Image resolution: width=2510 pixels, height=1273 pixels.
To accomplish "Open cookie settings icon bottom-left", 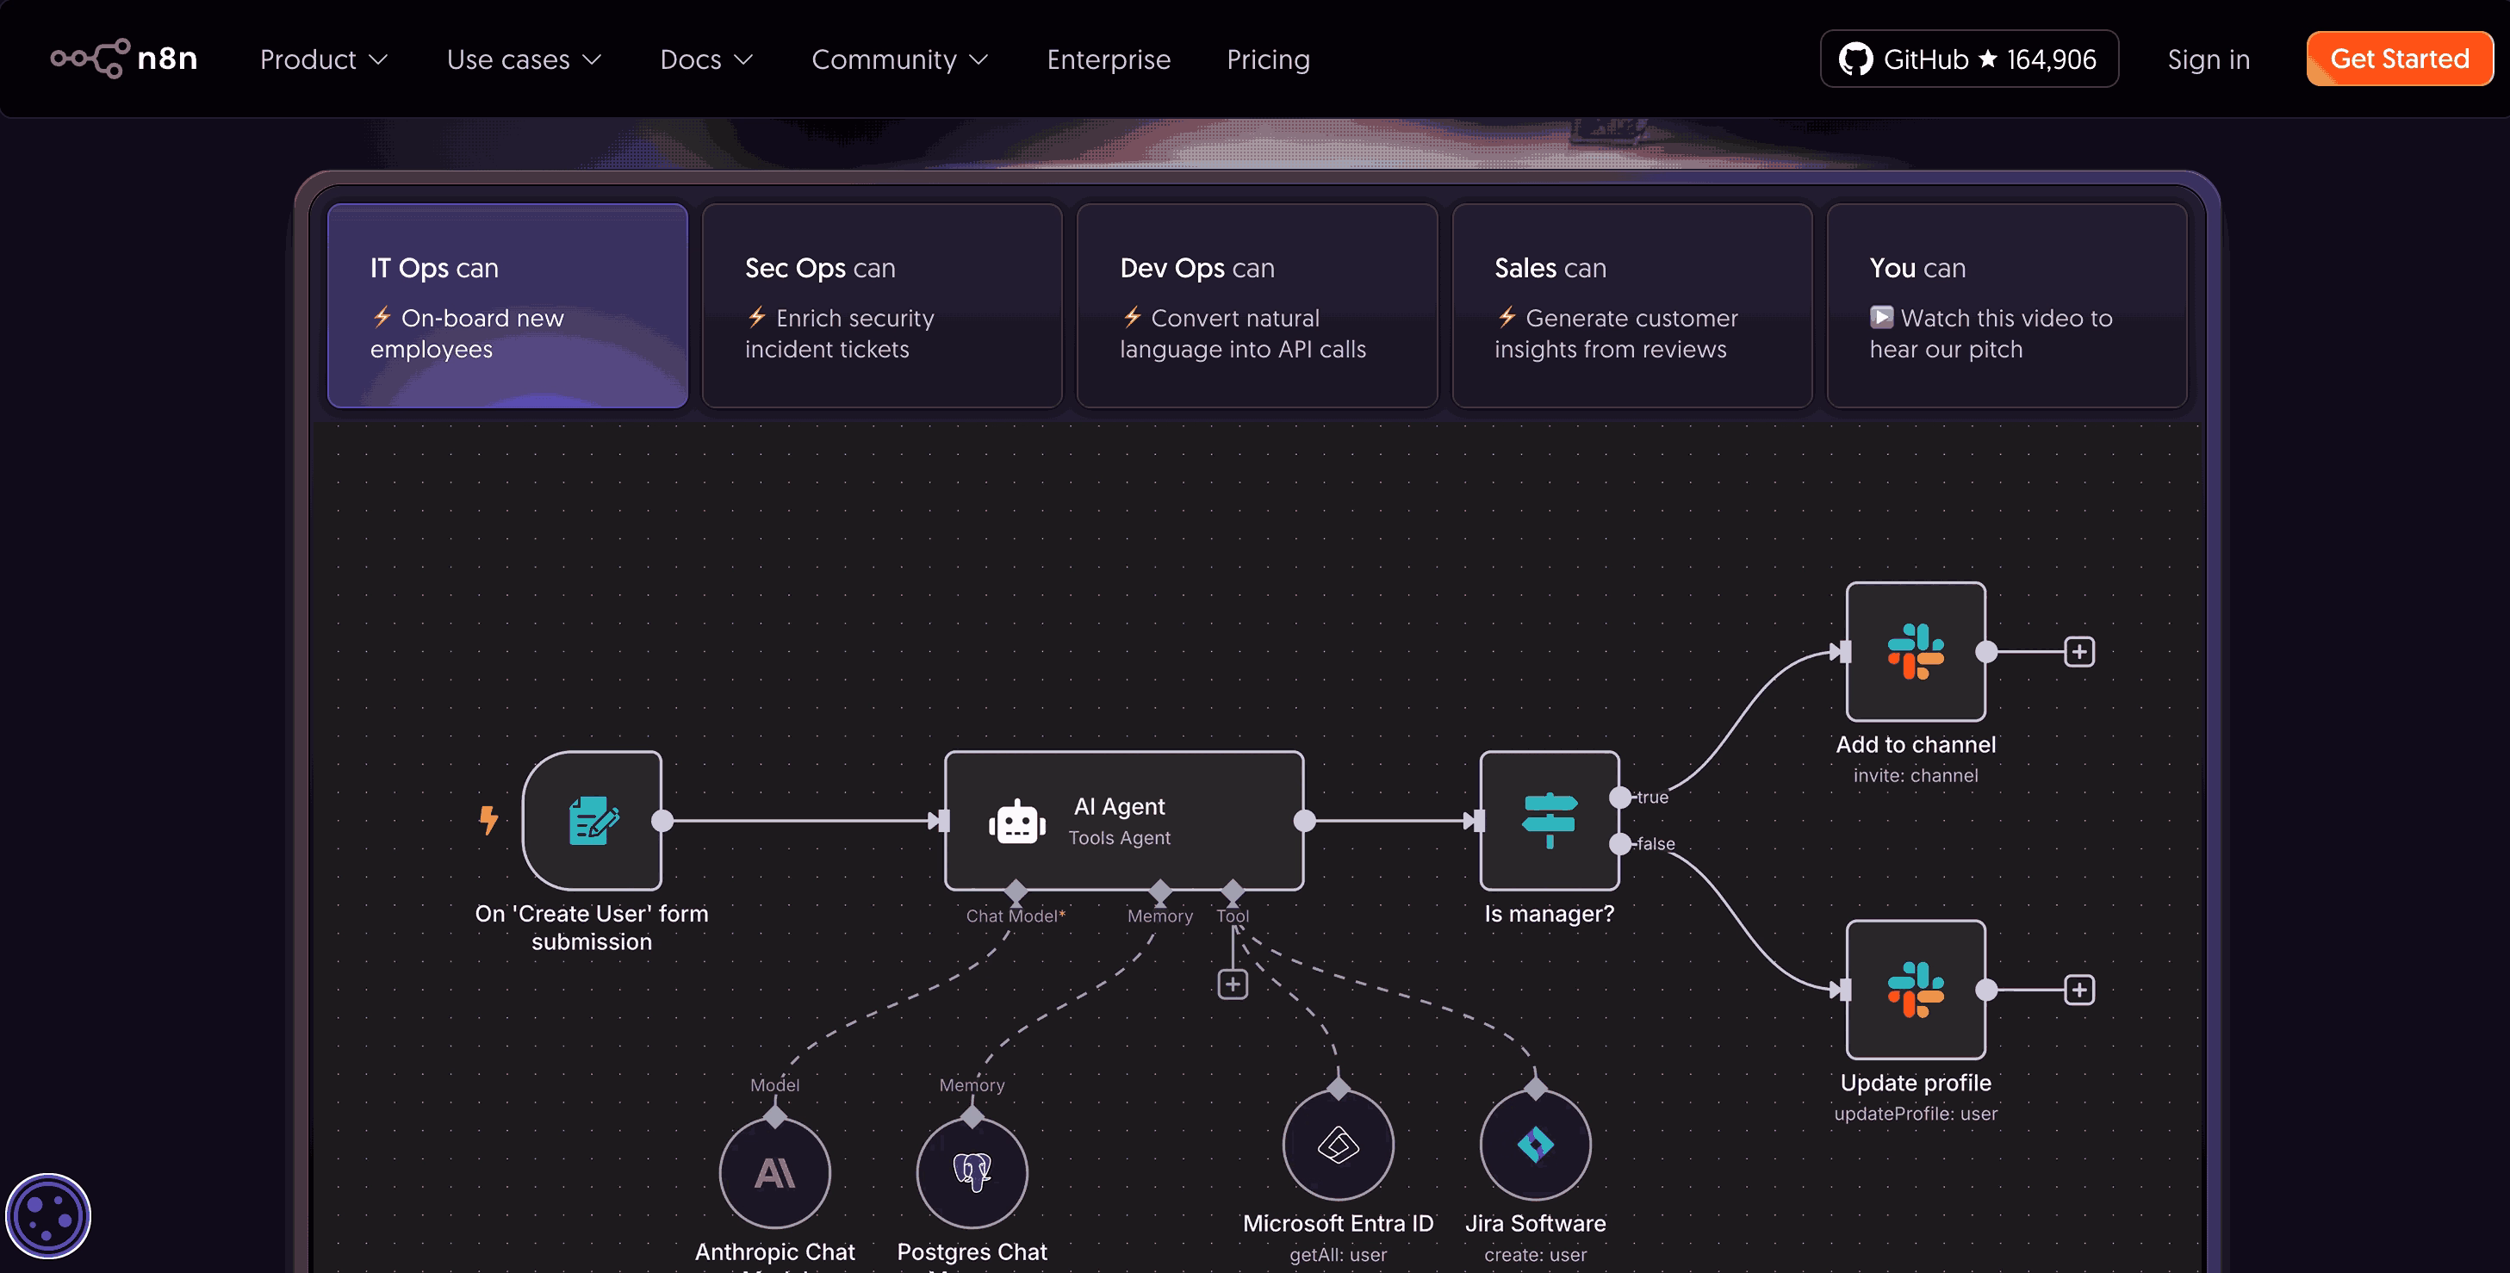I will point(47,1215).
